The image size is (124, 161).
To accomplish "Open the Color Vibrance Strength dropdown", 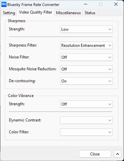I will (x=86, y=104).
